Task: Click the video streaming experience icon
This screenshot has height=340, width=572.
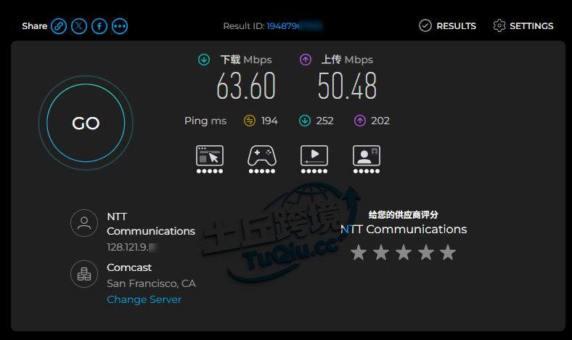Action: coord(314,159)
